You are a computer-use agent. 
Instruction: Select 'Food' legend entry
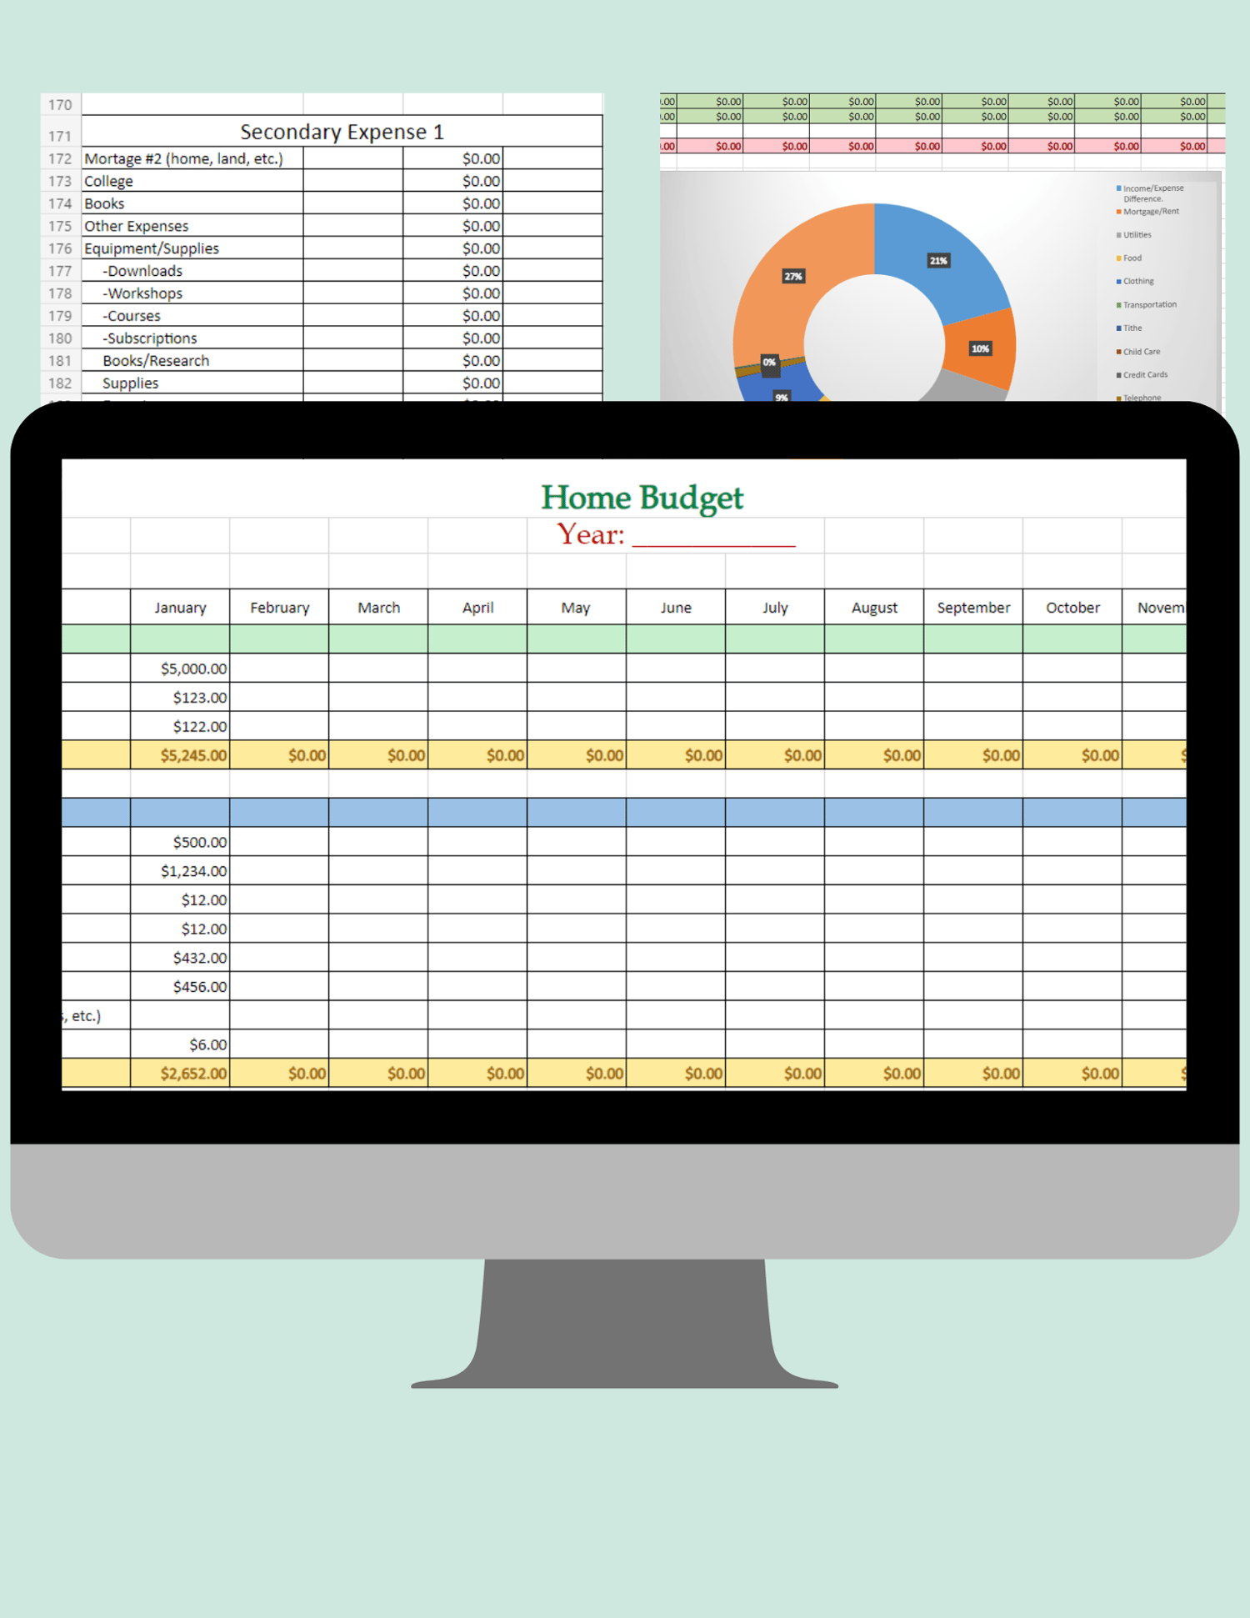(1129, 258)
